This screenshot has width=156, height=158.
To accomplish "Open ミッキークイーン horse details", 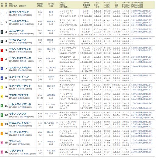I will click(19, 77).
